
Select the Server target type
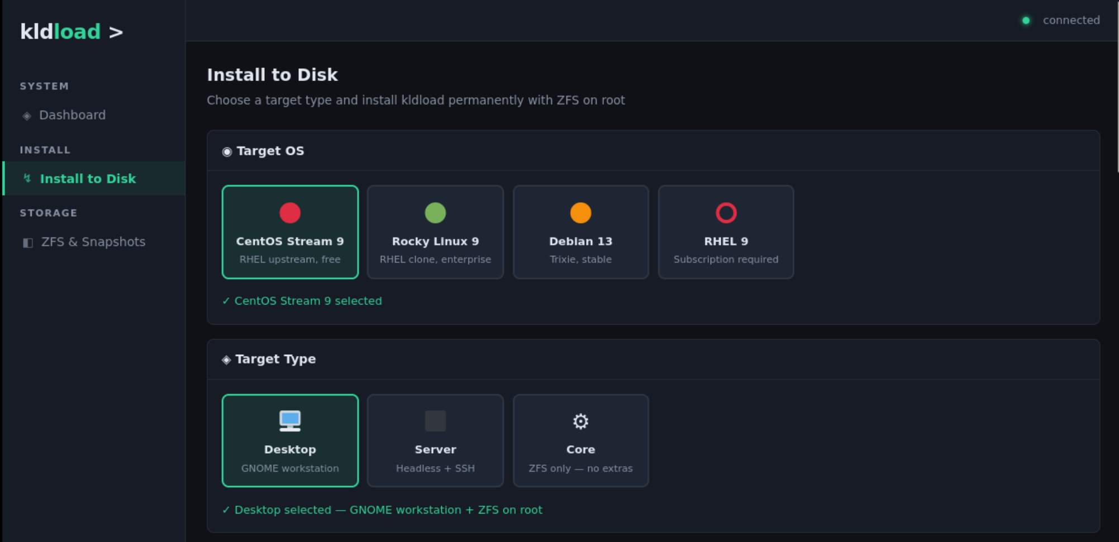tap(435, 440)
